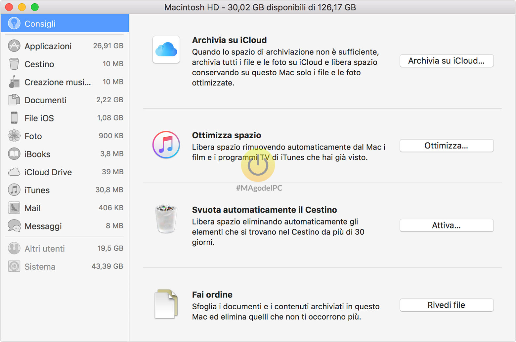Click the 1,08 GB size for File iOS
This screenshot has width=516, height=342.
[110, 118]
